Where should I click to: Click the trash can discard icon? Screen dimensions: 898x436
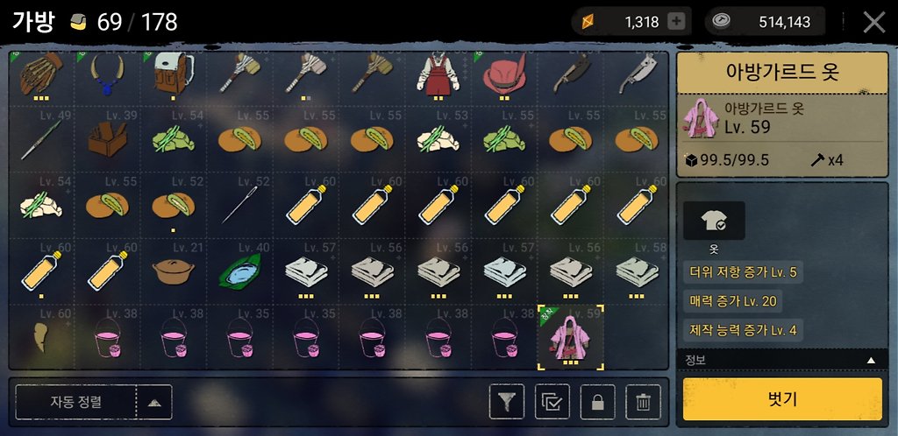643,402
